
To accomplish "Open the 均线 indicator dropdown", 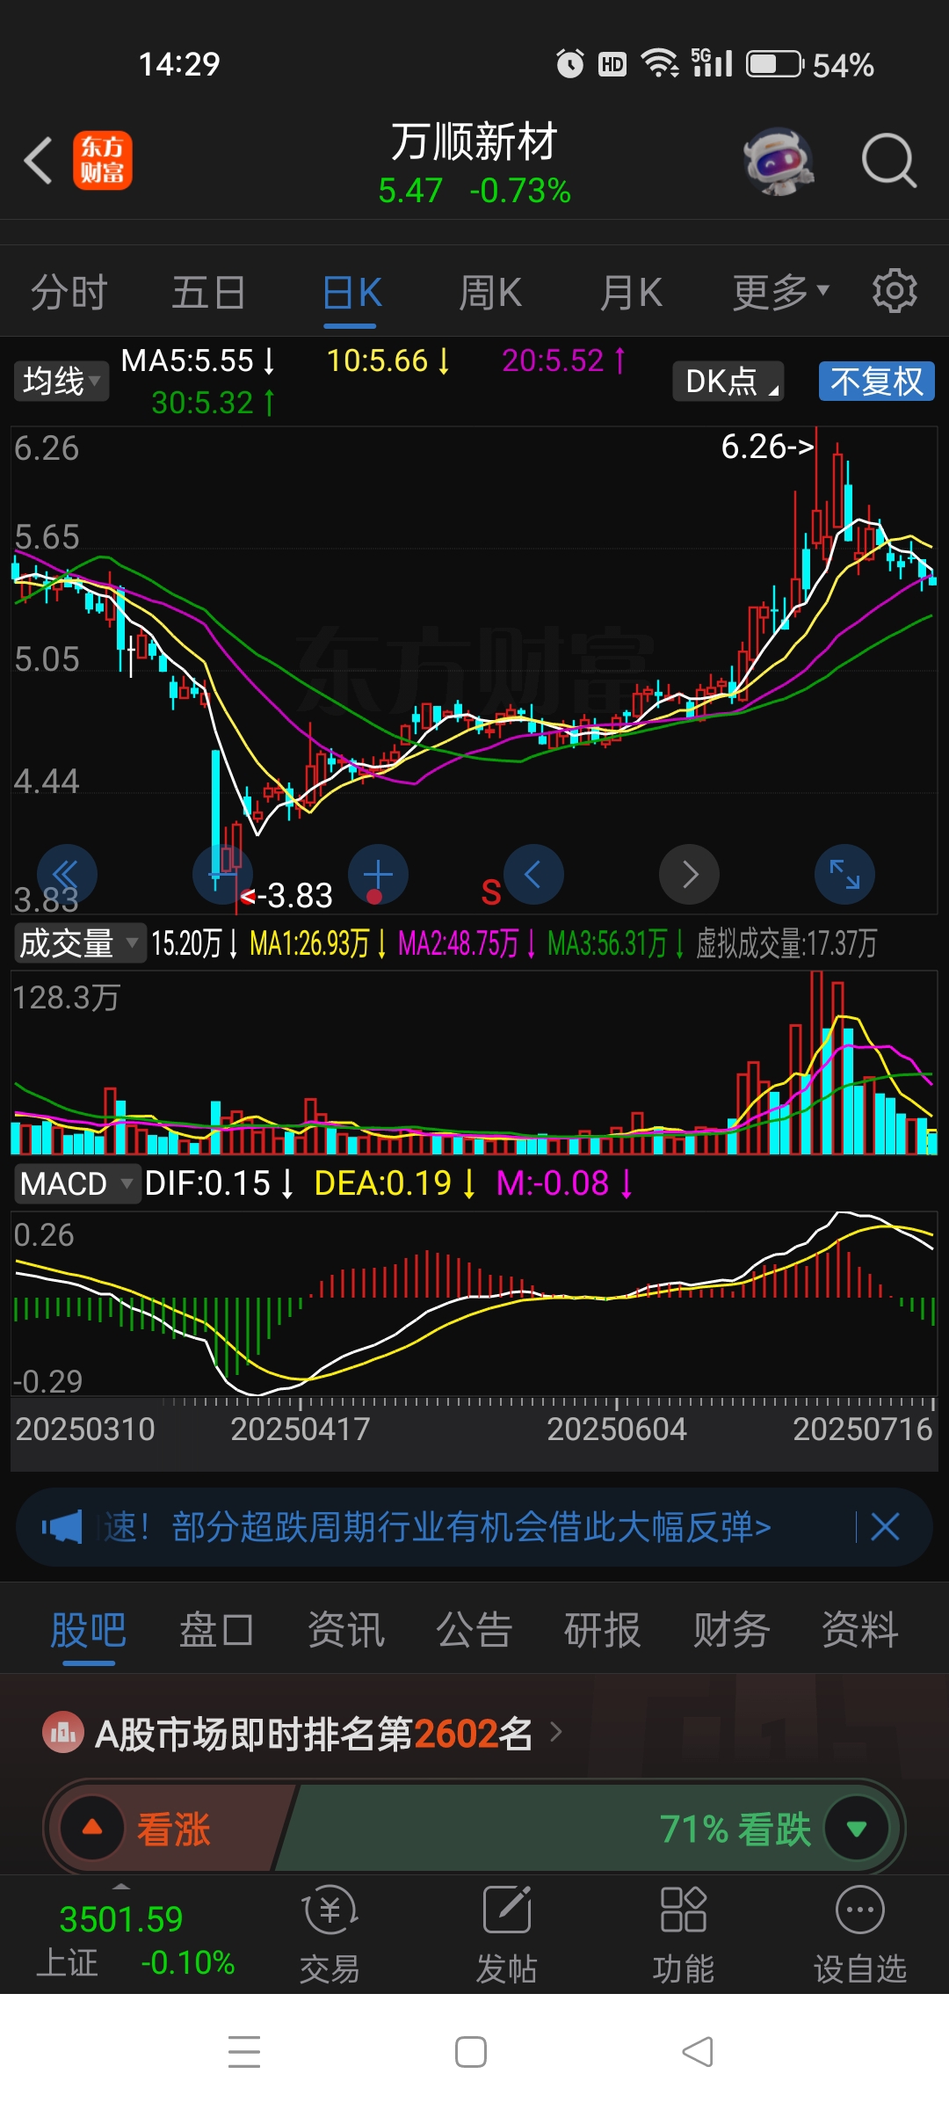I will pos(62,382).
